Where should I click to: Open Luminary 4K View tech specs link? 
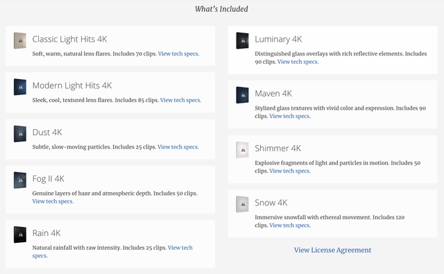(298, 62)
